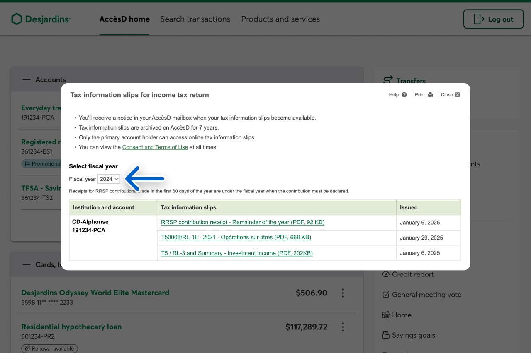Open the Credit report icon link
Viewport: 531px width, 353px height.
[x=386, y=274]
